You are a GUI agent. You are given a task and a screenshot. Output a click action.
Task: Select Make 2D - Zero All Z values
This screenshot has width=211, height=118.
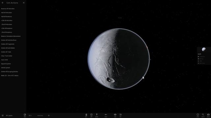coord(10,76)
